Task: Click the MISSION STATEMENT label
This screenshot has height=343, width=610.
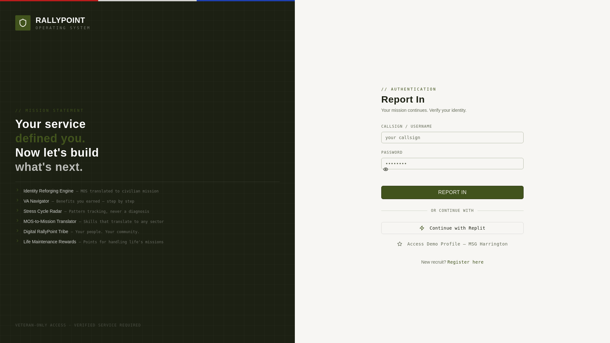Action: pyautogui.click(x=50, y=111)
